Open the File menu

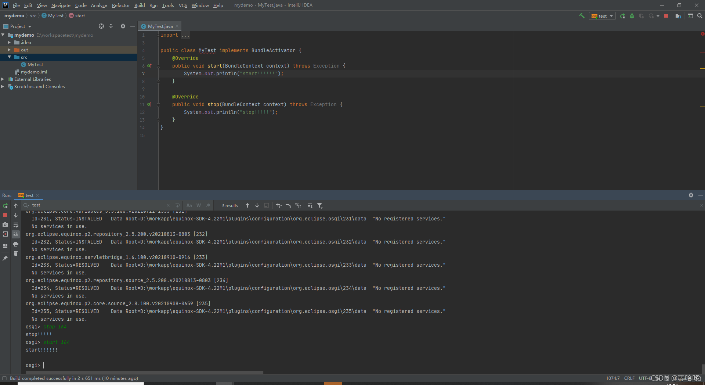(16, 5)
